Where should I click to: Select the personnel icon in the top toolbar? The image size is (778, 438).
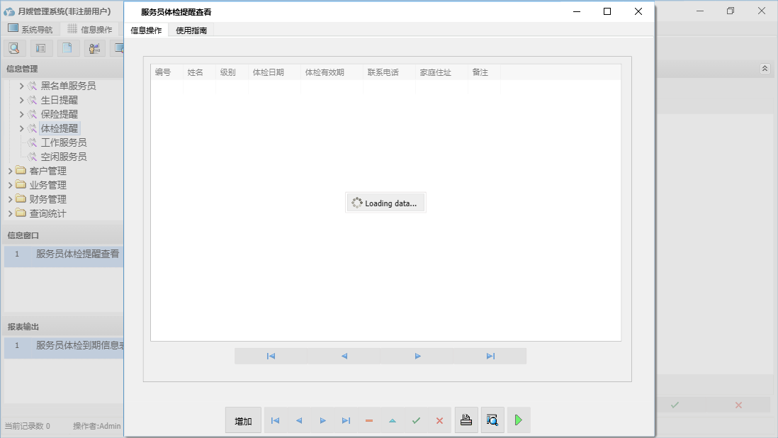tap(94, 48)
